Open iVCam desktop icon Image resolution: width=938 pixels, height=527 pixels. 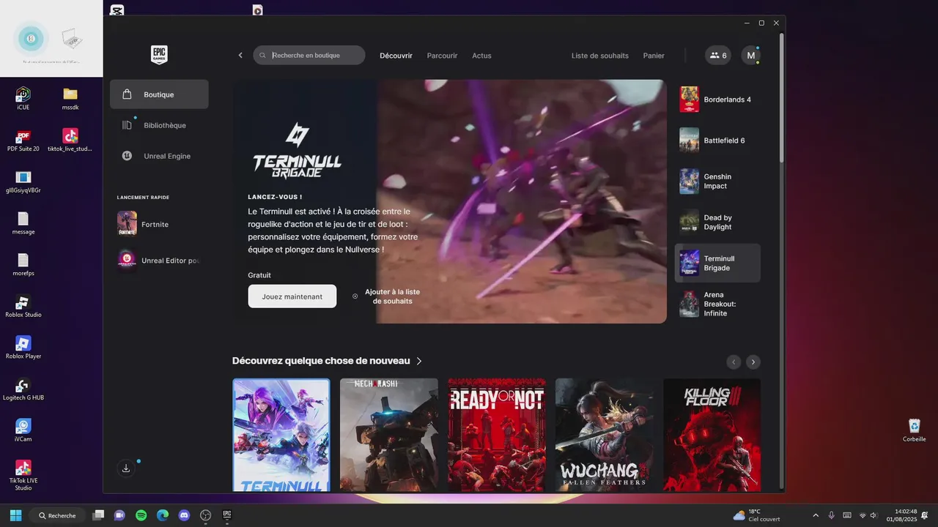[23, 430]
